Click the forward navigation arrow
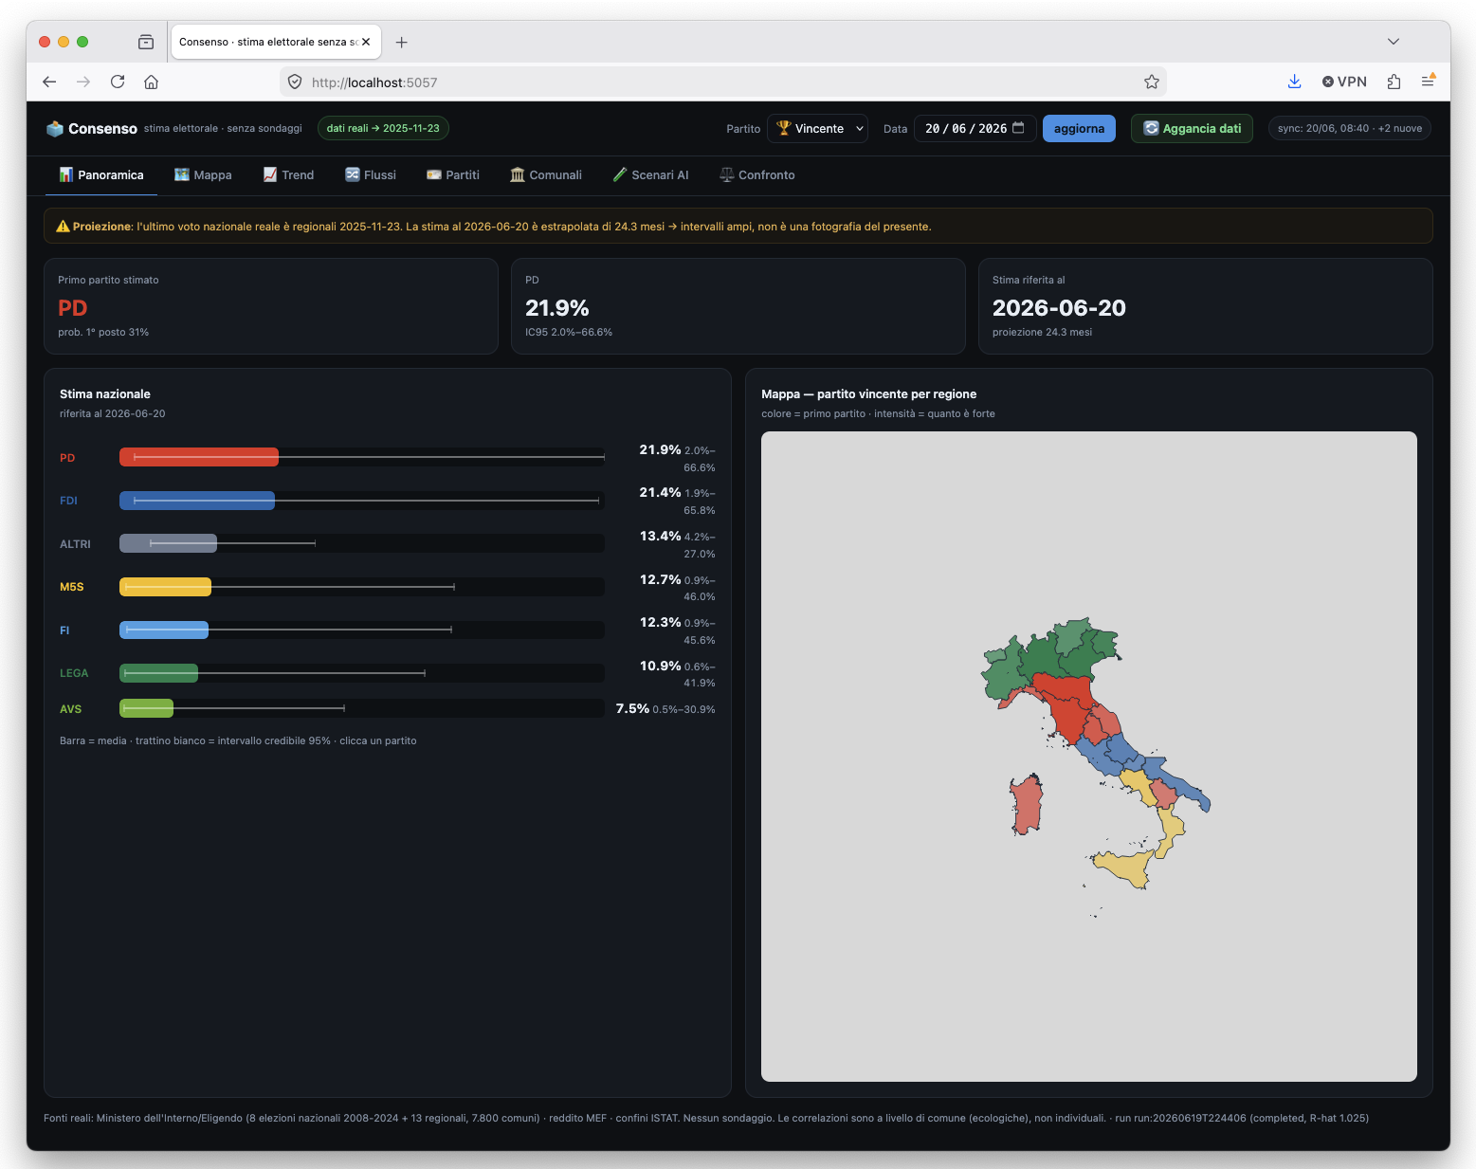1476x1169 pixels. (83, 82)
